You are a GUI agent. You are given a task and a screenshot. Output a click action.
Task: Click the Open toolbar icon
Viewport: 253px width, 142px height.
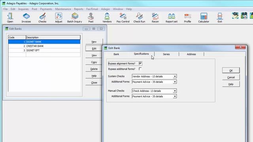coord(10,18)
